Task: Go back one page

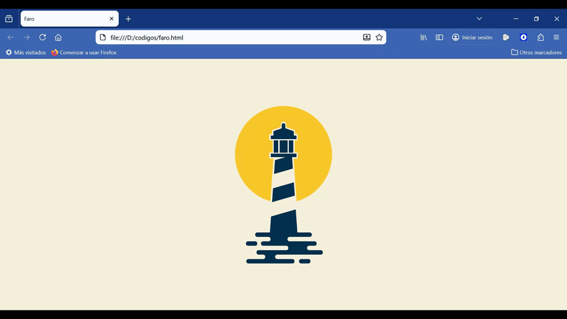Action: 11,37
